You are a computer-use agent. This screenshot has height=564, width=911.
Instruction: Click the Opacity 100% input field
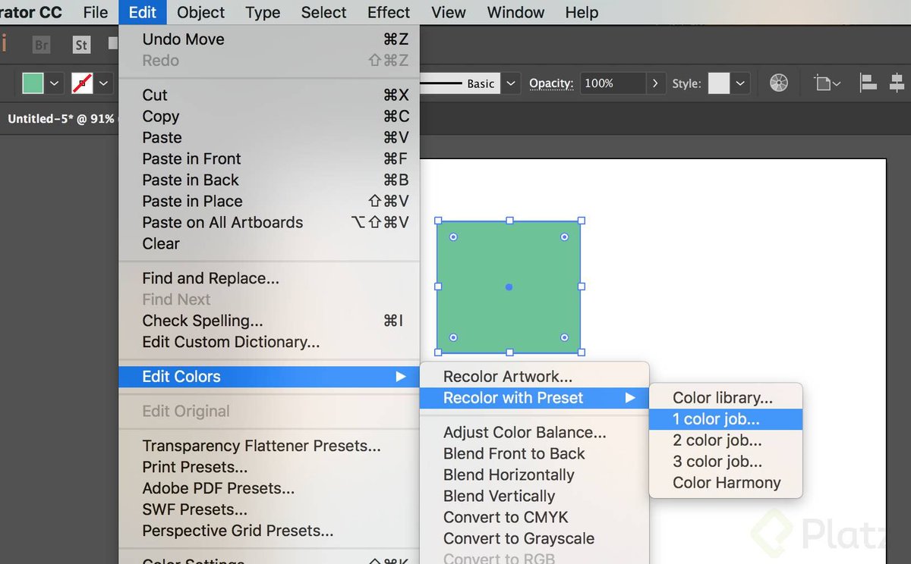[x=613, y=83]
